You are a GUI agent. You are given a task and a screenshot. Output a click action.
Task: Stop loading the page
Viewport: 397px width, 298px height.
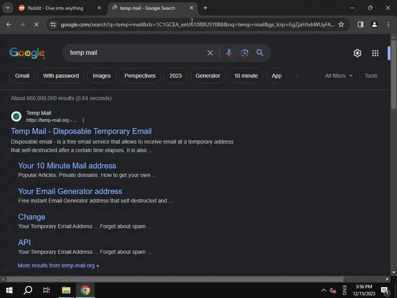36,24
